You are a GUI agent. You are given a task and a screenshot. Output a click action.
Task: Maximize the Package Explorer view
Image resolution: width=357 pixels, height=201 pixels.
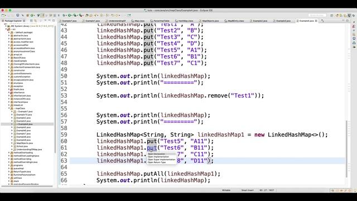point(54,21)
